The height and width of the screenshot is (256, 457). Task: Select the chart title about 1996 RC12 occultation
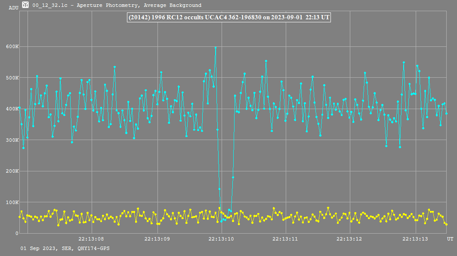point(228,18)
